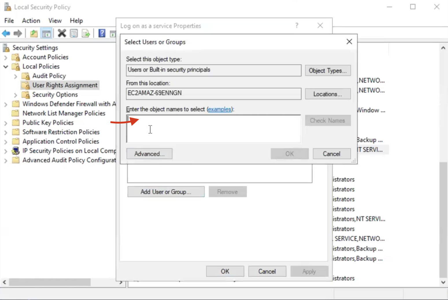448x300 pixels.
Task: Click the blue Back arrow in toolbar
Action: 6,34
